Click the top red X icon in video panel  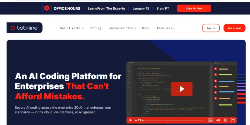point(216,69)
